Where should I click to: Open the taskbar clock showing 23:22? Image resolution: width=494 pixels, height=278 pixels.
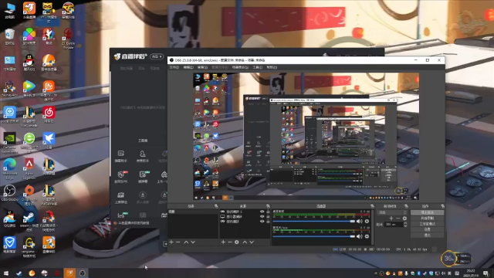coord(472,273)
